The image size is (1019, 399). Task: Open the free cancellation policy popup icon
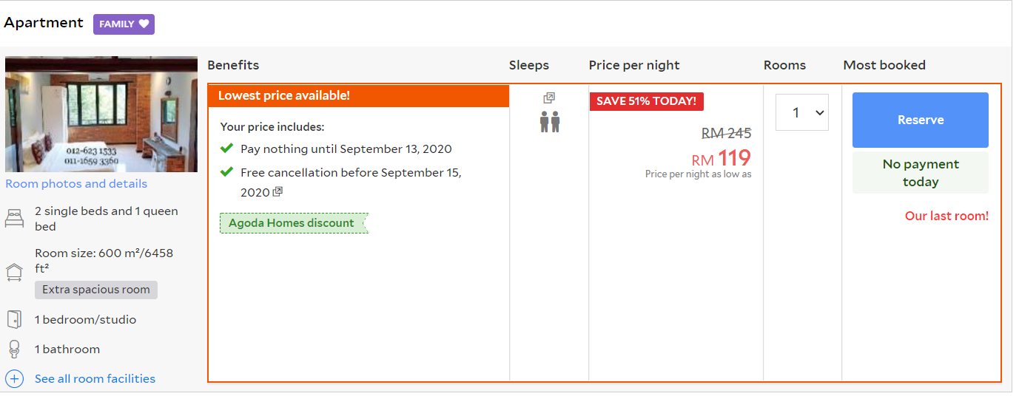coord(278,192)
